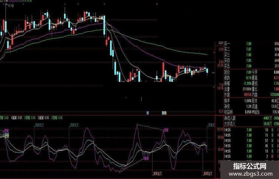The height and width of the screenshot is (179, 279).
Task: Click the 涨幅 percentage value -2.35%
Action: [x=247, y=83]
